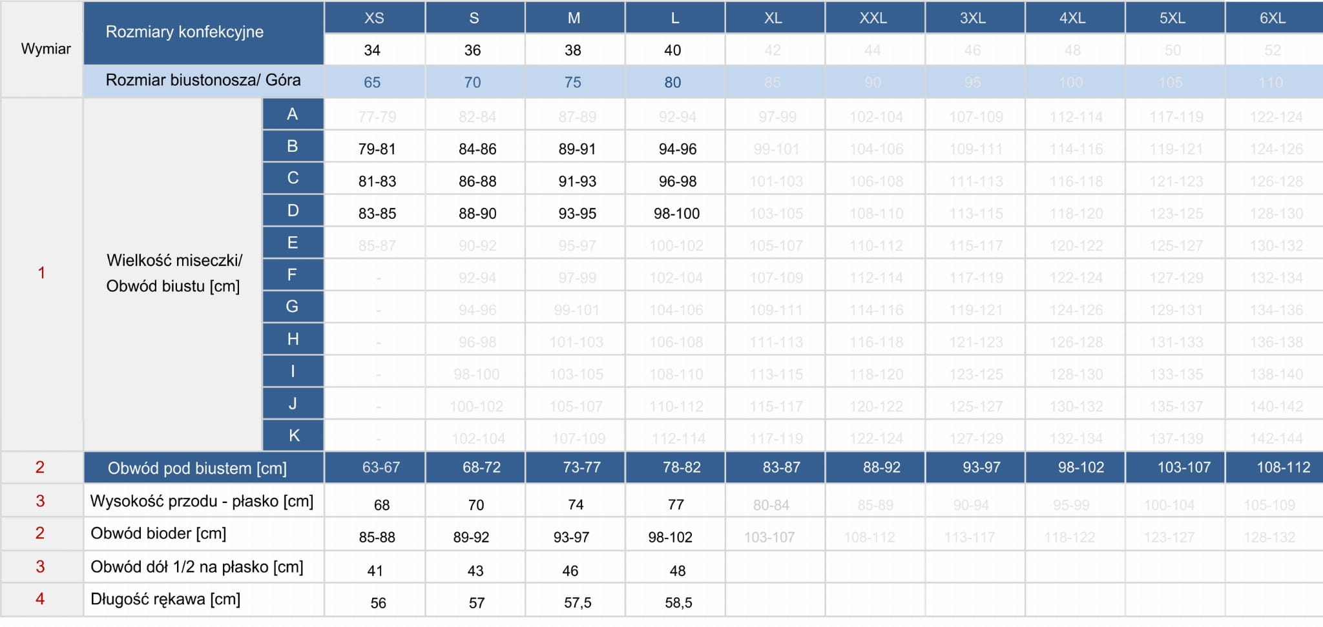Click the 3XL size column header
Screen dimensions: 1323x627
972,18
